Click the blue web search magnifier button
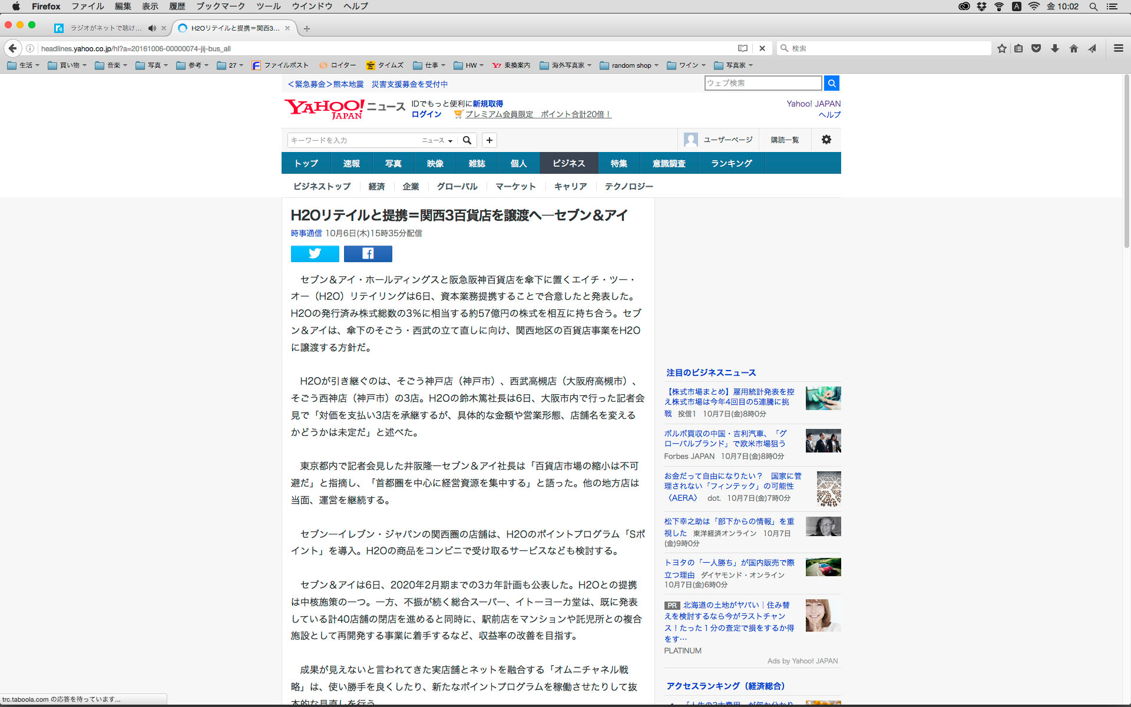 coord(831,83)
